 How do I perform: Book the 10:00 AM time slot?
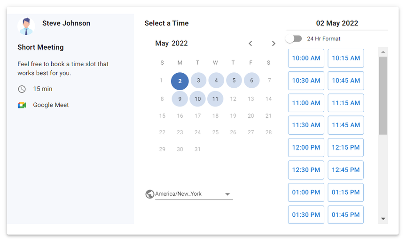pyautogui.click(x=306, y=58)
